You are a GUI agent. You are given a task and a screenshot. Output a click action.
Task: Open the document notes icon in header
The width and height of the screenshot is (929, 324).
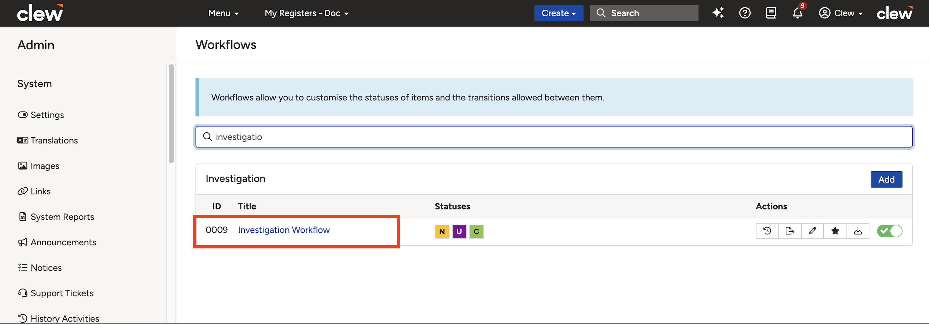point(771,13)
